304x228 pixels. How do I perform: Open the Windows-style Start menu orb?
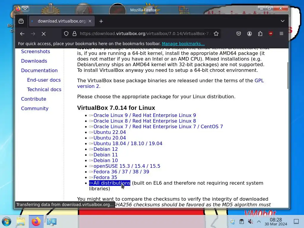point(7,221)
